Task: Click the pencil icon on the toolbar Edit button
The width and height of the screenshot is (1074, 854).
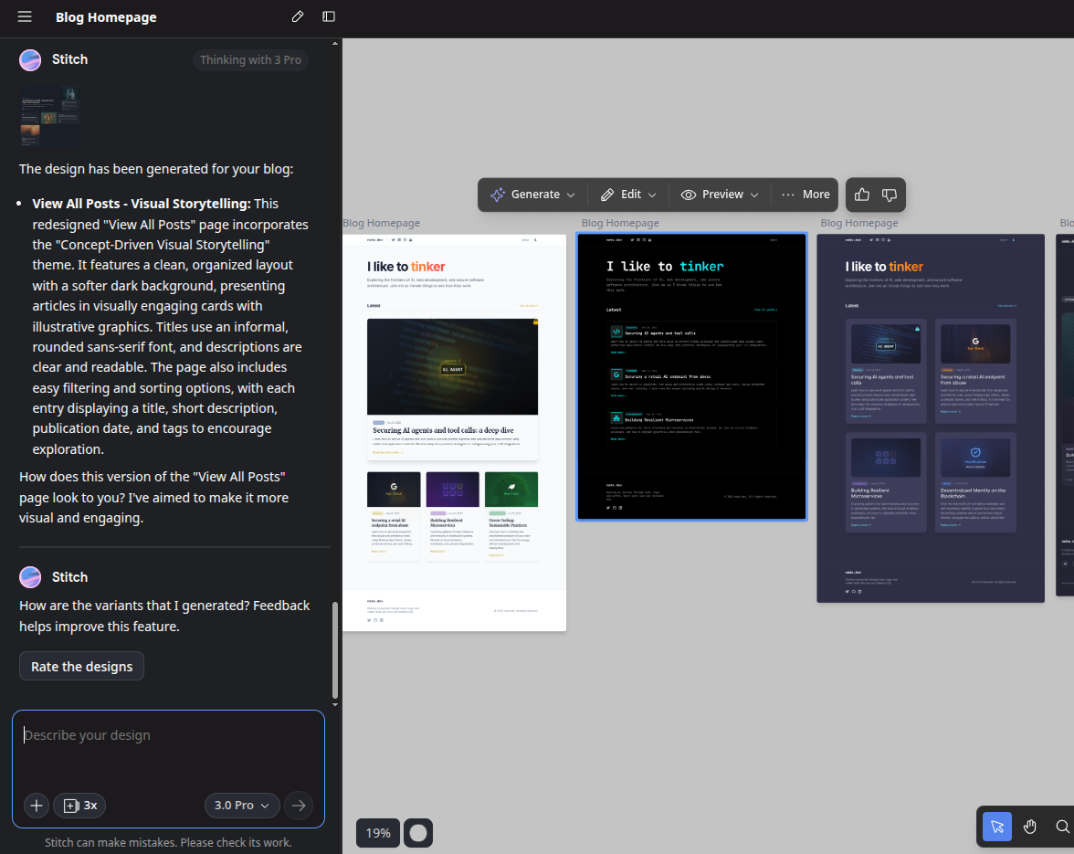Action: (606, 195)
